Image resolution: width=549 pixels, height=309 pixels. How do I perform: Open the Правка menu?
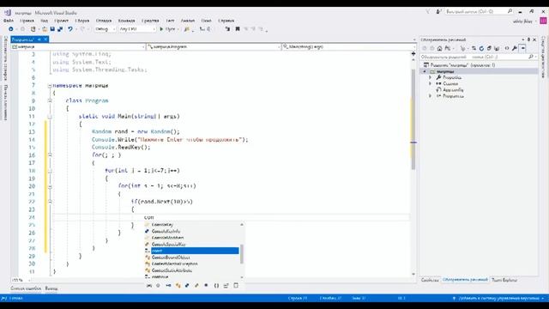[27, 21]
